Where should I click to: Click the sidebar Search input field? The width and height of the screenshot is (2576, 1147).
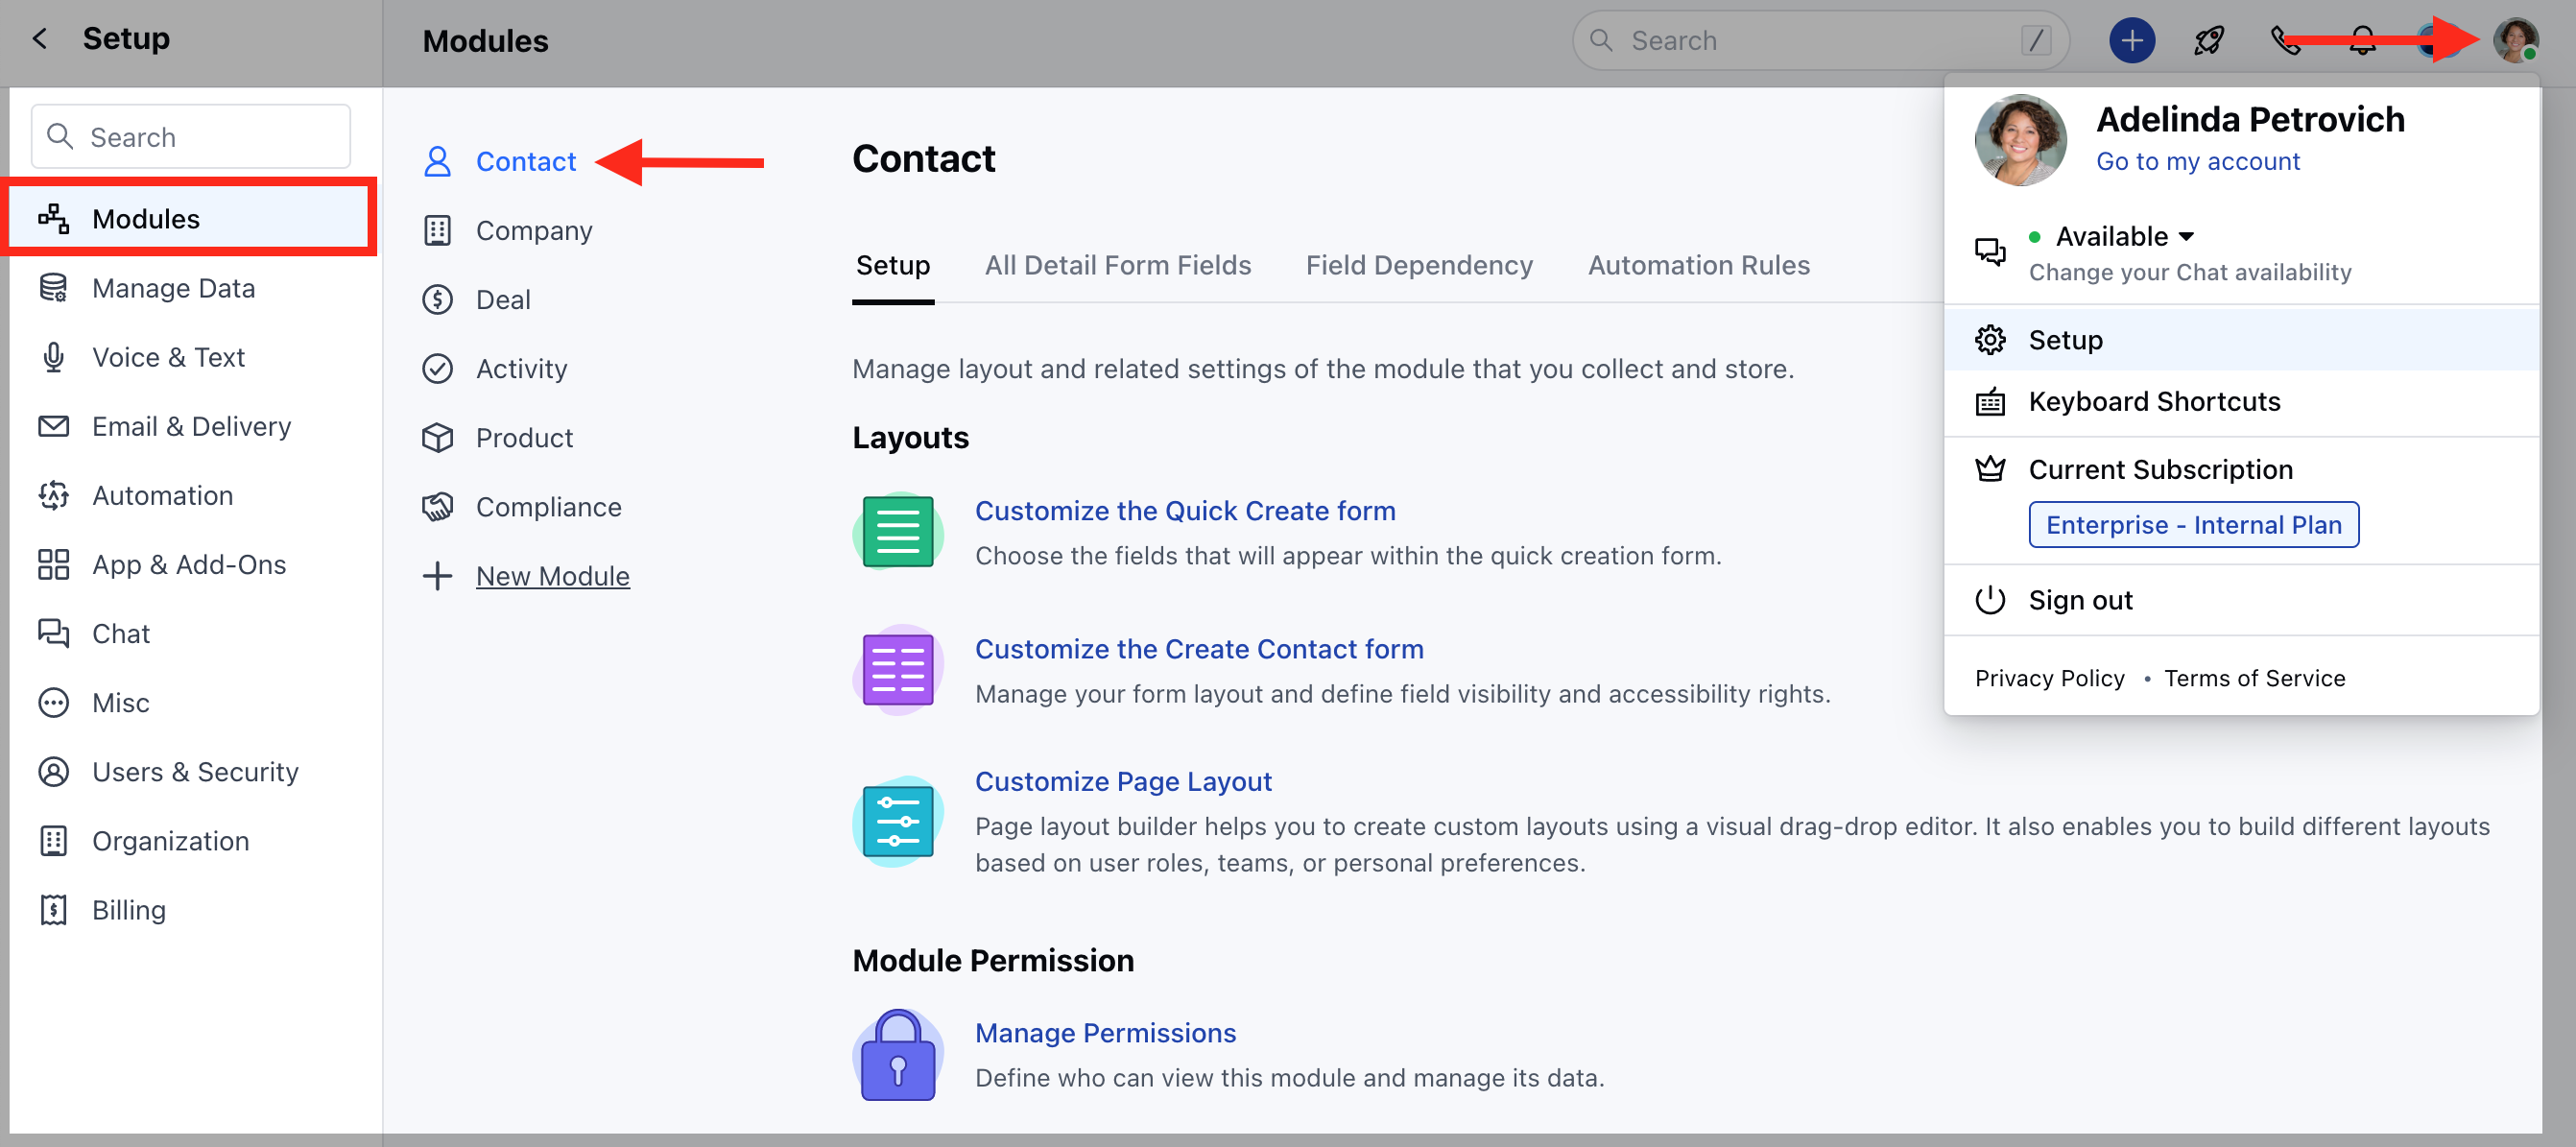tap(191, 137)
